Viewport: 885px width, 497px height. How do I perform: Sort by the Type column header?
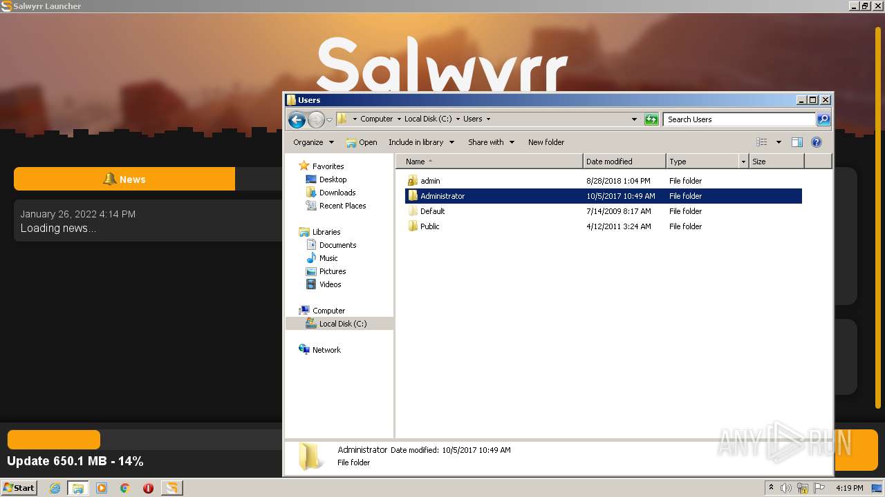click(702, 162)
